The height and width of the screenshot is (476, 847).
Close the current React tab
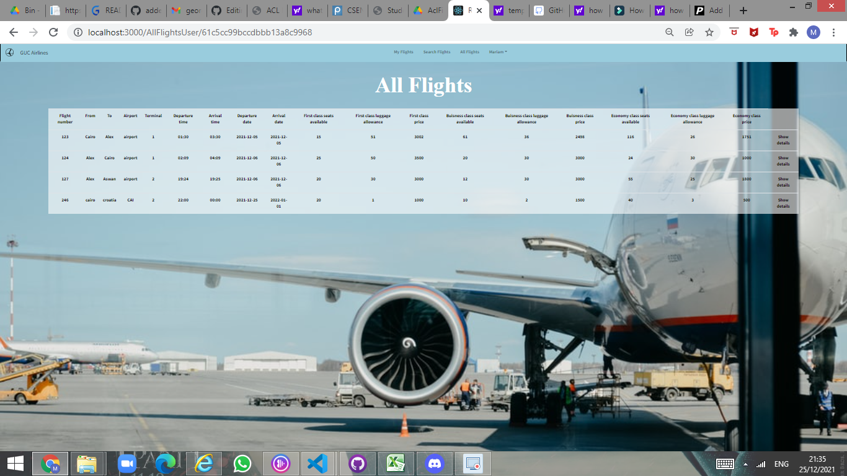479,11
